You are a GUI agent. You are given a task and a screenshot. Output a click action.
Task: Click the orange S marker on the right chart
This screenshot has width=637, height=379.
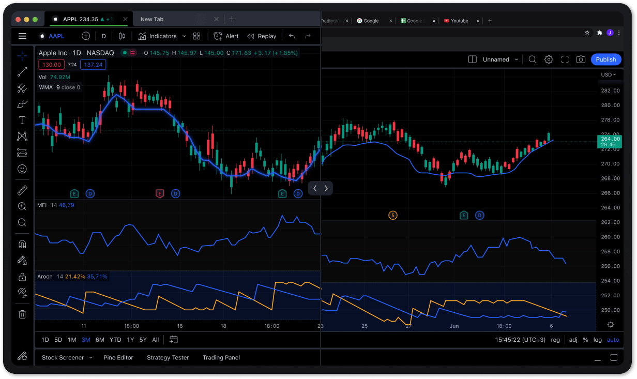pos(393,215)
